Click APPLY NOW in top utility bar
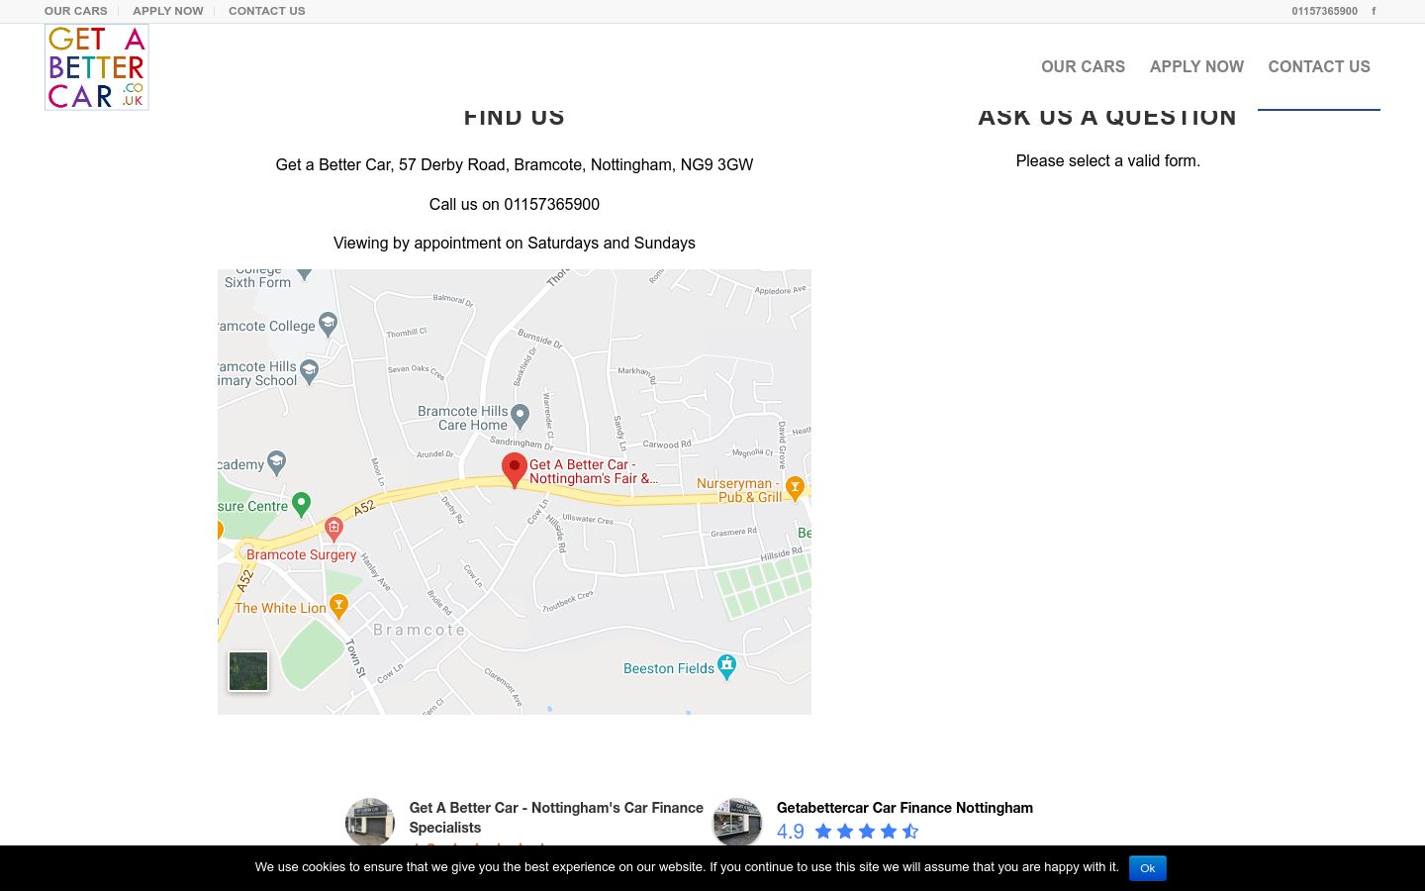 coord(168,11)
